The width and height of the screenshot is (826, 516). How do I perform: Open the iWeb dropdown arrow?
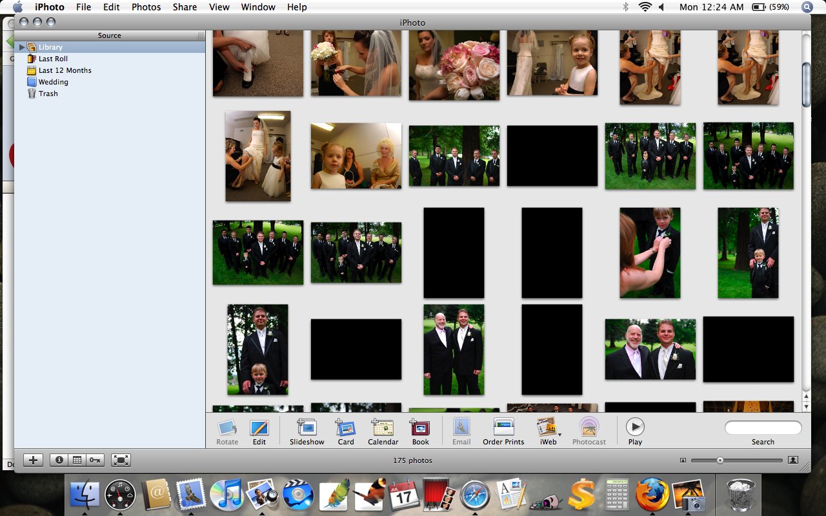pos(560,435)
